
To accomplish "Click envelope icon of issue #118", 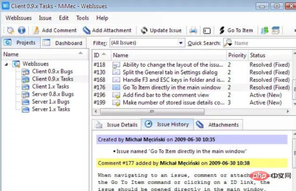I will coord(116,65).
